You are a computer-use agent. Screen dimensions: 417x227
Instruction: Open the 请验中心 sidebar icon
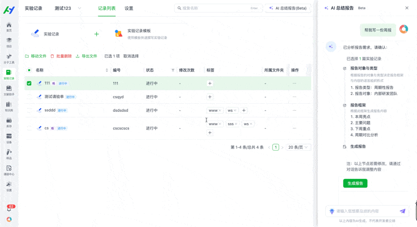[9, 170]
